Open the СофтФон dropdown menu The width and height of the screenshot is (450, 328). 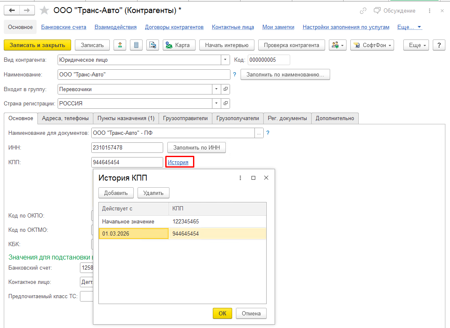click(372, 45)
